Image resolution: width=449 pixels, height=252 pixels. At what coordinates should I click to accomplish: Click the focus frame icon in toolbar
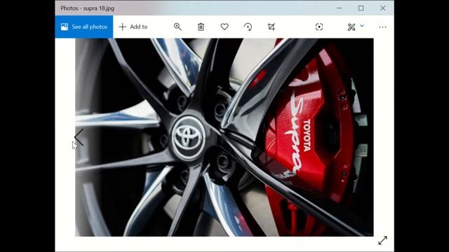[319, 27]
